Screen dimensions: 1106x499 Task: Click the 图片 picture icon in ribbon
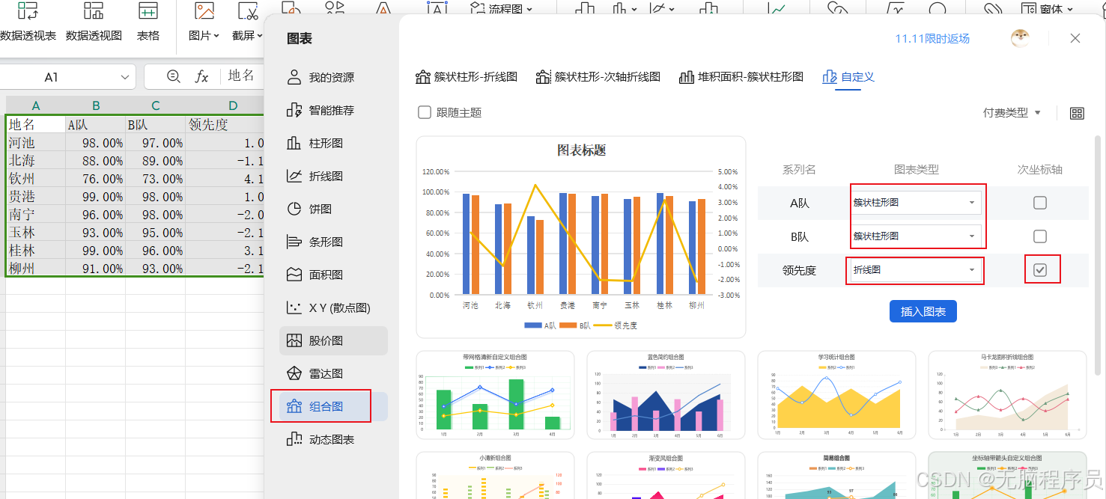coord(204,11)
